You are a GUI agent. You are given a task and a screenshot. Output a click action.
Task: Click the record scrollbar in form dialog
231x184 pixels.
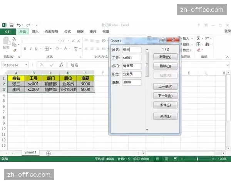pyautogui.click(x=147, y=89)
